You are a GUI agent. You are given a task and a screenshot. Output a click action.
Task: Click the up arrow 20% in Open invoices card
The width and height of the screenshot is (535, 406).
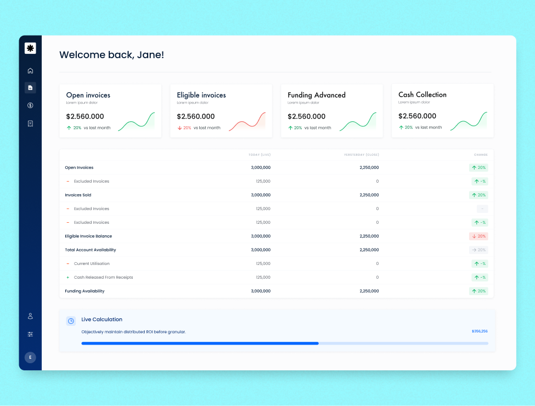pos(74,128)
